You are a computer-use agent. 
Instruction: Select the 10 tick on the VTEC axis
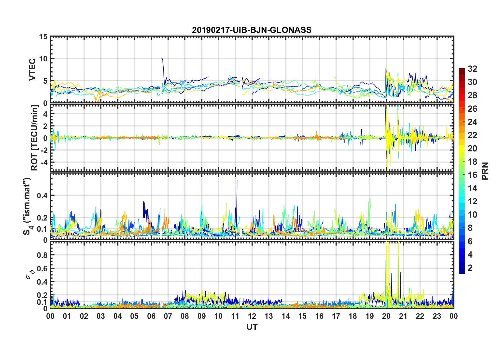tap(43, 59)
